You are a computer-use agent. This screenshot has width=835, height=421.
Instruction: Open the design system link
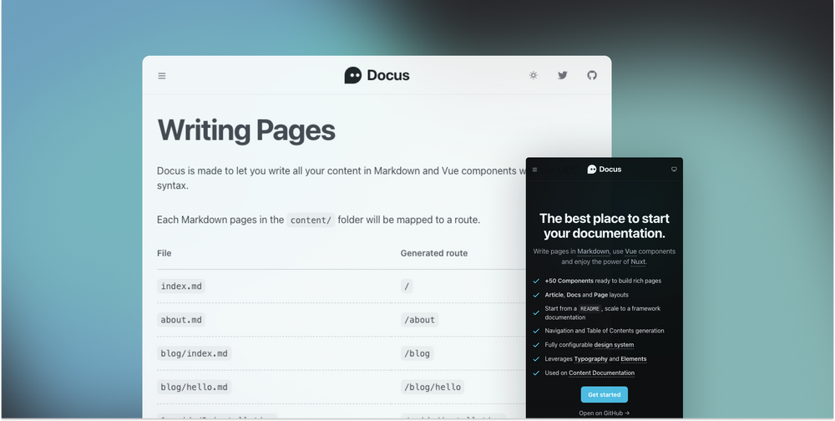(614, 345)
